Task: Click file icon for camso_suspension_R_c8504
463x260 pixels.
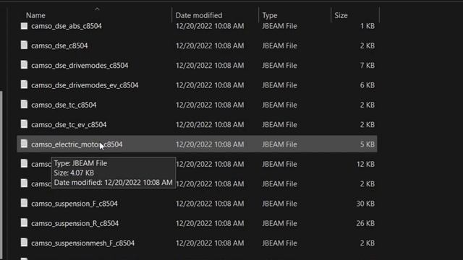Action: click(x=24, y=223)
